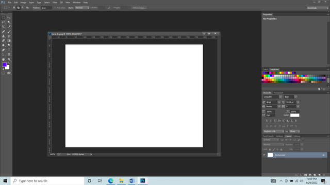Toggle Faux Bold in Character panel
Image resolution: width=330 pixels, height=185 pixels.
[267, 121]
